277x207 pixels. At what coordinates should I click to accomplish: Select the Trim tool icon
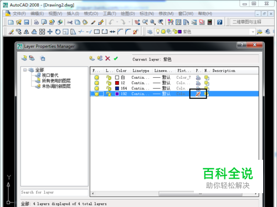pyautogui.click(x=81, y=32)
